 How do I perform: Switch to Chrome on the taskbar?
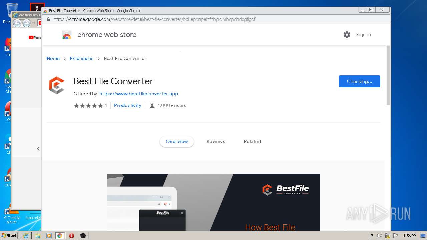pos(60,236)
